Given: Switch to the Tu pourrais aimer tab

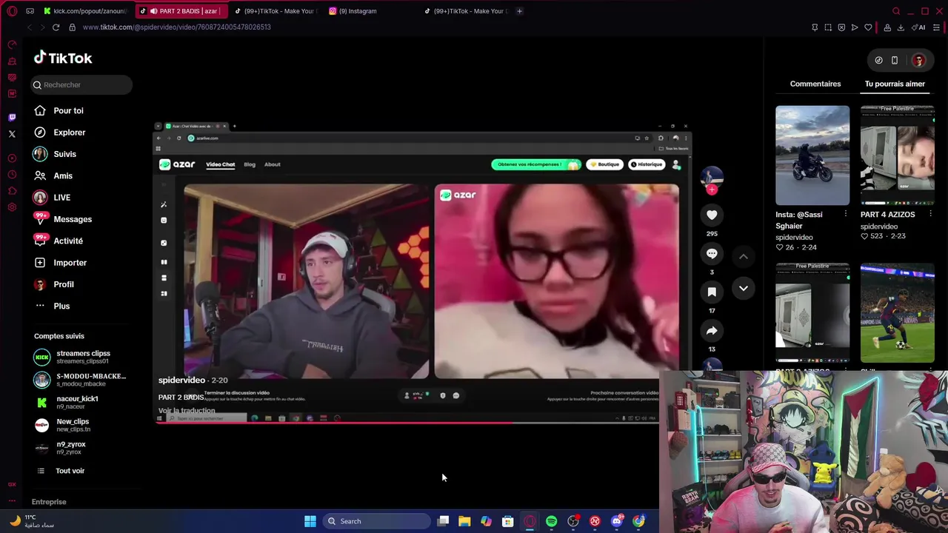Looking at the screenshot, I should click(x=895, y=84).
